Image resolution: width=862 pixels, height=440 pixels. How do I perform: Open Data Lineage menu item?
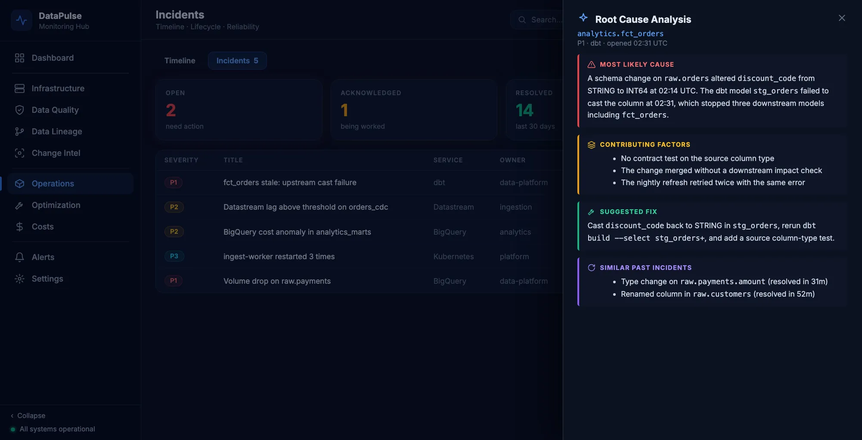coord(71,131)
